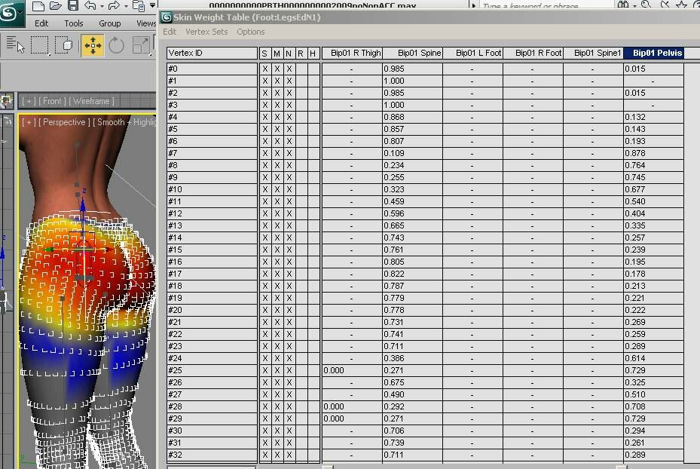Select the highlighted Bip01 Pelvis column header
Image resolution: width=700 pixels, height=469 pixels.
(653, 53)
